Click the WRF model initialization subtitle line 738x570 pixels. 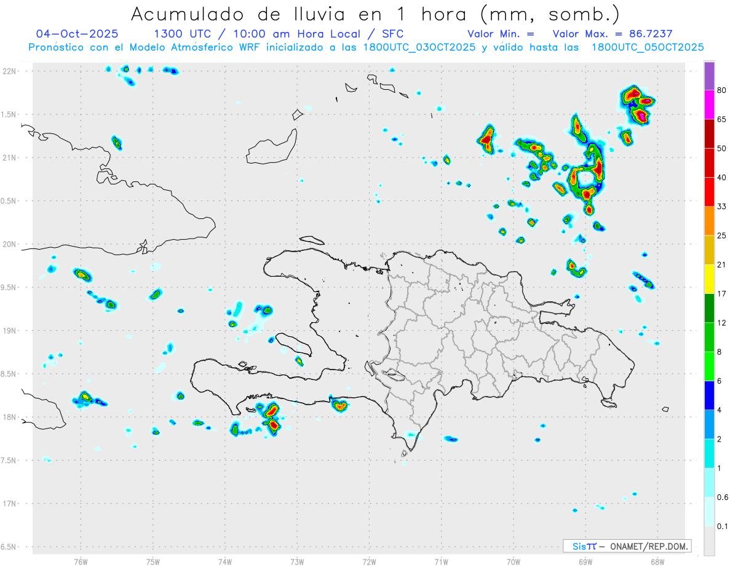366,47
